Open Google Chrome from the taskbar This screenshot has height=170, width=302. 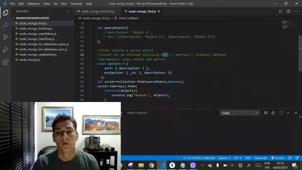tap(151, 165)
